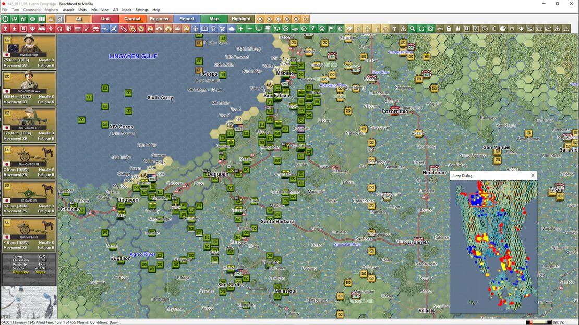Screen dimensions: 579x325
Task: Click the signpost icon in the green toolbar
Action: pos(268,29)
